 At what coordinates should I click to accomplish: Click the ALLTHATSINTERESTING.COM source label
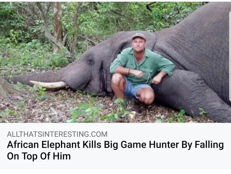pos(57,134)
